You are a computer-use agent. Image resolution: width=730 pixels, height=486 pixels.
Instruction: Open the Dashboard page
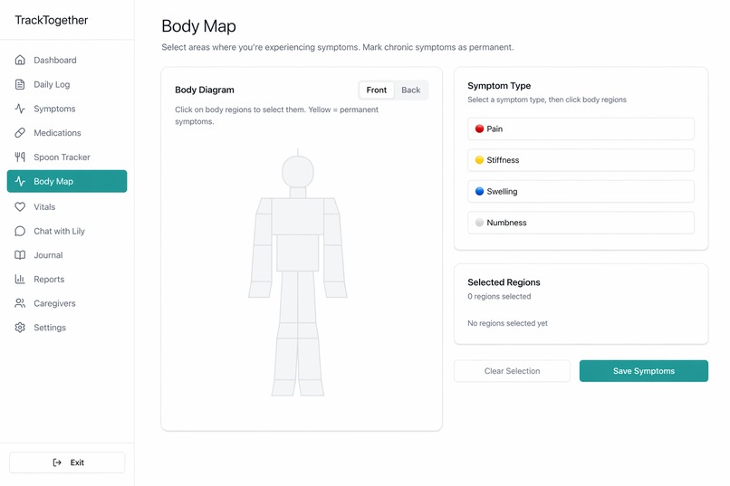(x=67, y=60)
